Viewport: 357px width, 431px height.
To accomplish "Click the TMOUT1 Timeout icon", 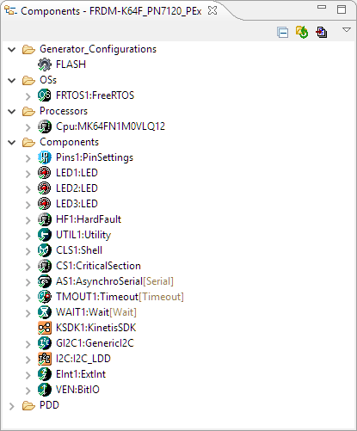I will pyautogui.click(x=45, y=297).
